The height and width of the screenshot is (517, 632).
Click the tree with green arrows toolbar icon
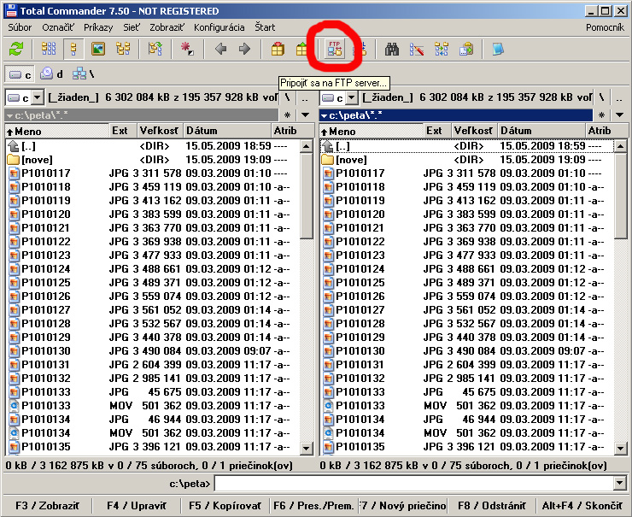click(155, 50)
